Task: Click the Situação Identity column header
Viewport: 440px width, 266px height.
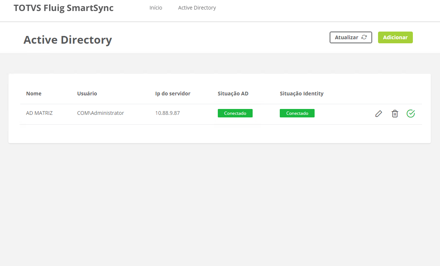Action: coord(301,94)
